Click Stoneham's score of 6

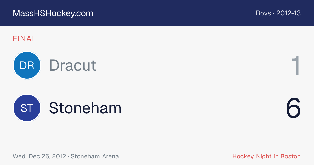click(293, 108)
